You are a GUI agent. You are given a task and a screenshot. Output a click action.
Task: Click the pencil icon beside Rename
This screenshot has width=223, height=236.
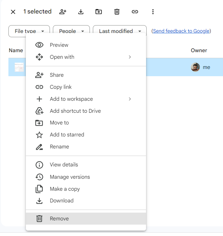(x=39, y=147)
